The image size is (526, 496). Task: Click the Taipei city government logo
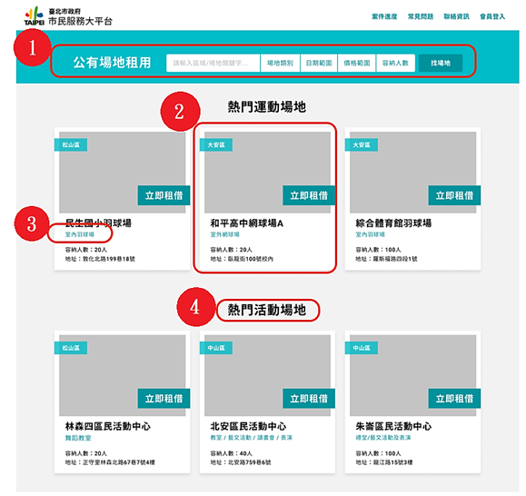[x=34, y=15]
